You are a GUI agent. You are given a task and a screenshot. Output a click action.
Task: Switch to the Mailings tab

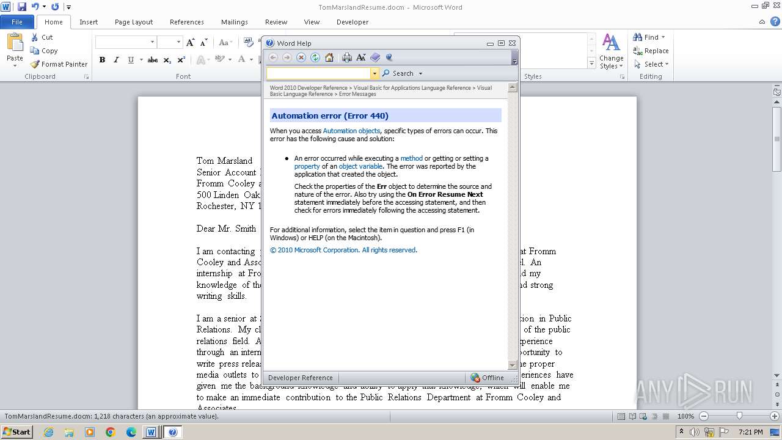click(235, 22)
